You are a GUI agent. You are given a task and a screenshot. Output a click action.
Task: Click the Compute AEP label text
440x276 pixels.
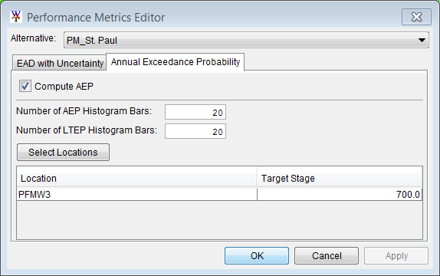pos(64,86)
